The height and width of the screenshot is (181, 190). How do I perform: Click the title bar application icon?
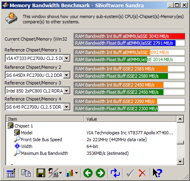pyautogui.click(x=5, y=5)
